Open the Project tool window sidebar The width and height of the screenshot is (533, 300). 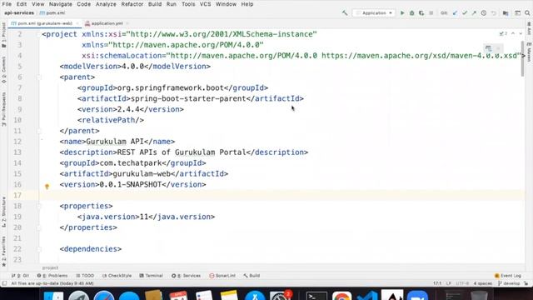(3, 35)
